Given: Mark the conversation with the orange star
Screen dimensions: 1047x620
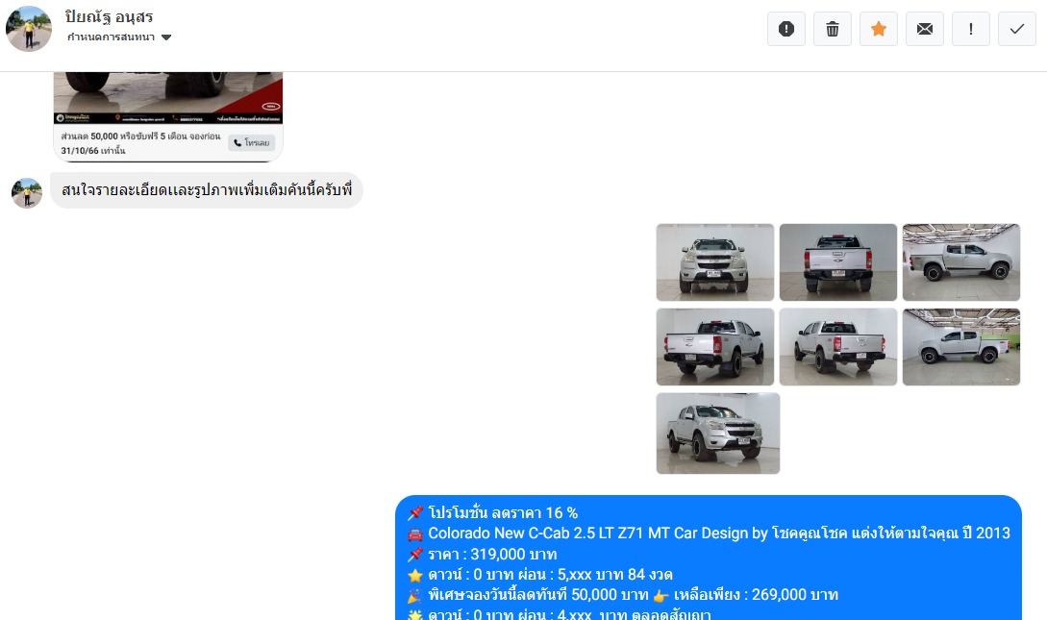Looking at the screenshot, I should (x=878, y=29).
